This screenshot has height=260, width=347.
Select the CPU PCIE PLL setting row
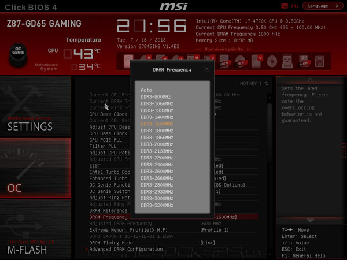pos(173,140)
